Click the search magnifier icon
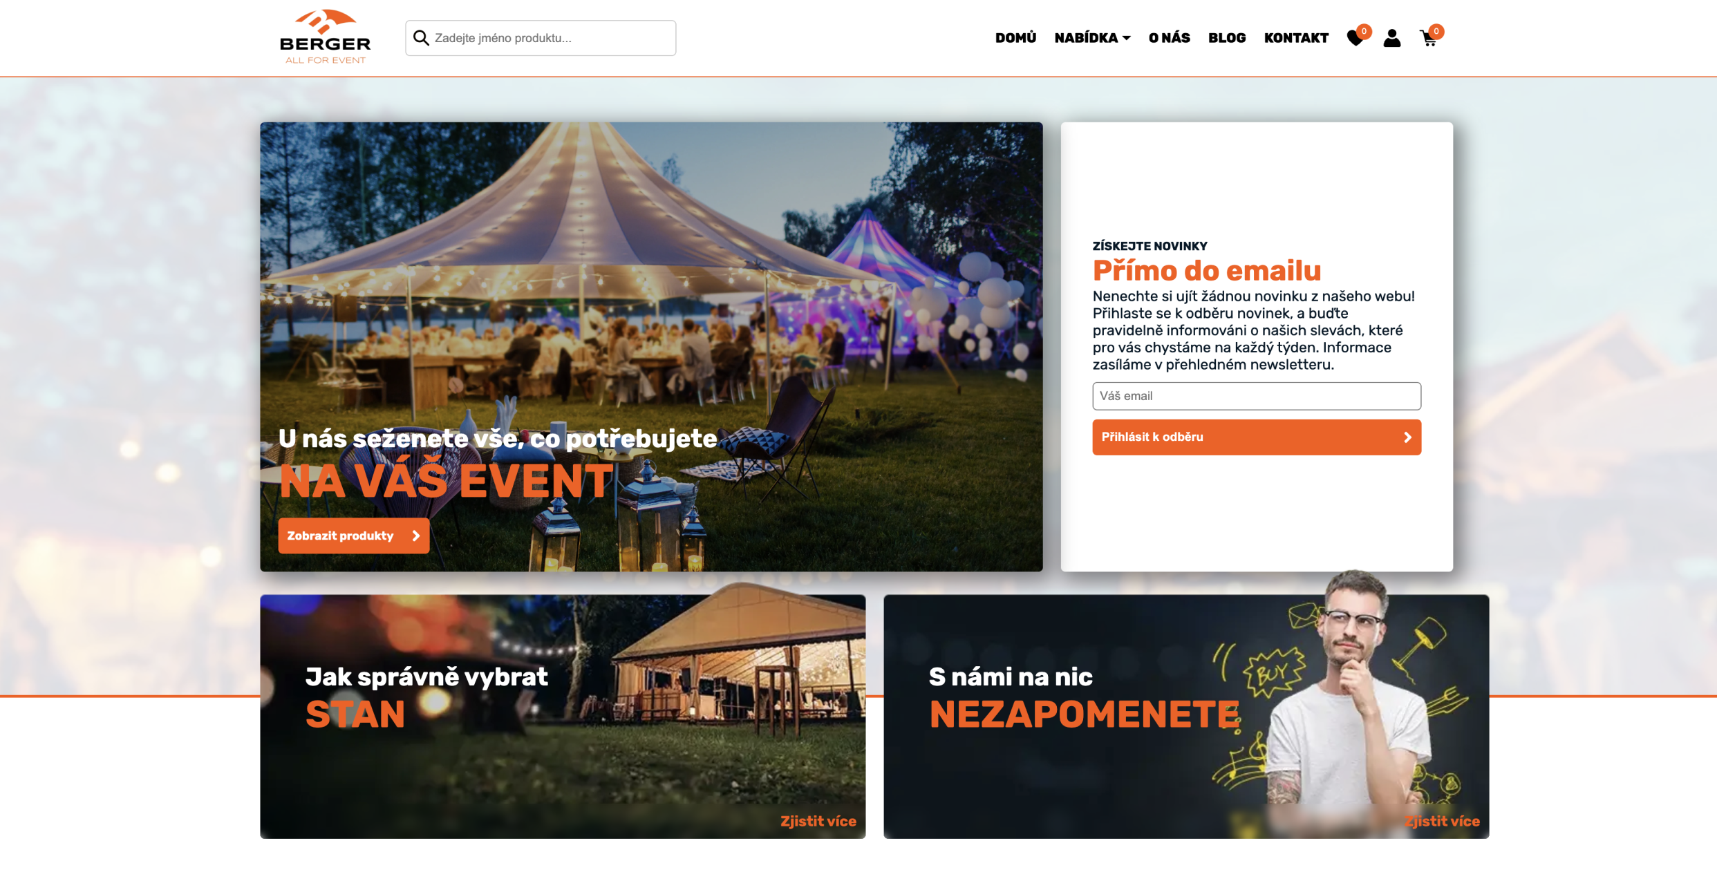 (421, 38)
